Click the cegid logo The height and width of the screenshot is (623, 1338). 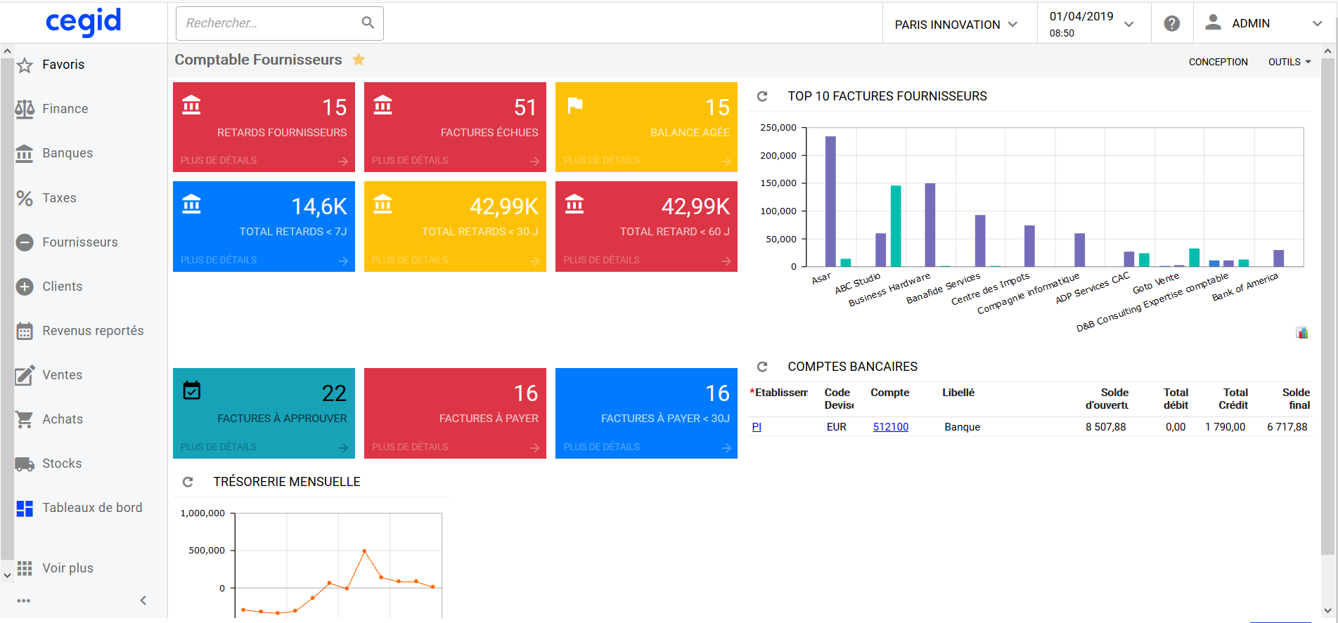click(84, 22)
